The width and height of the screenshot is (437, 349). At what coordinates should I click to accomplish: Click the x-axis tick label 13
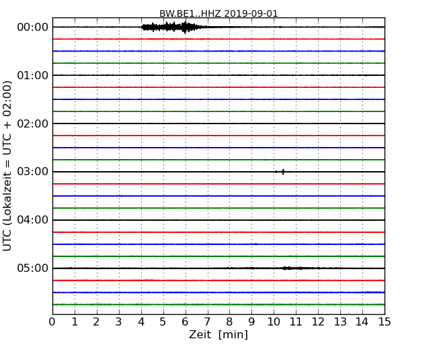pos(340,321)
